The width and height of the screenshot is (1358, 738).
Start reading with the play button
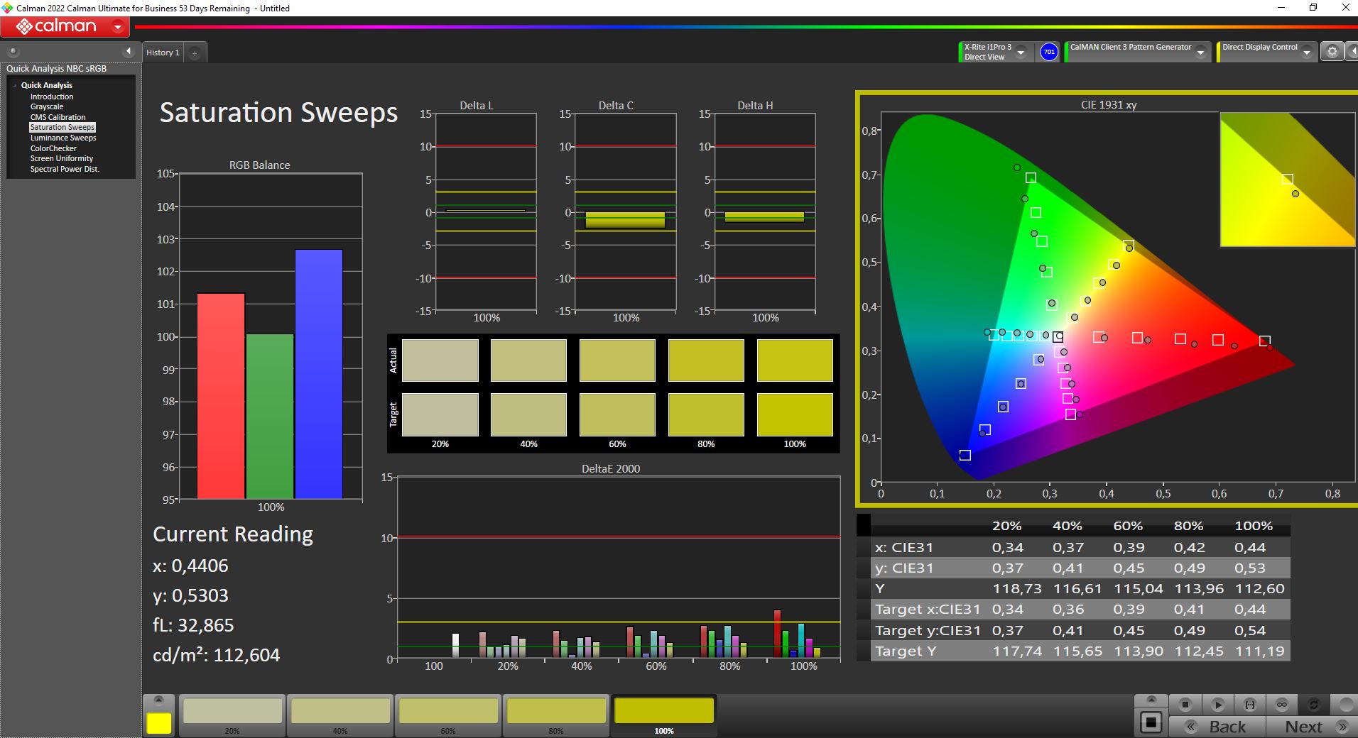click(1217, 705)
